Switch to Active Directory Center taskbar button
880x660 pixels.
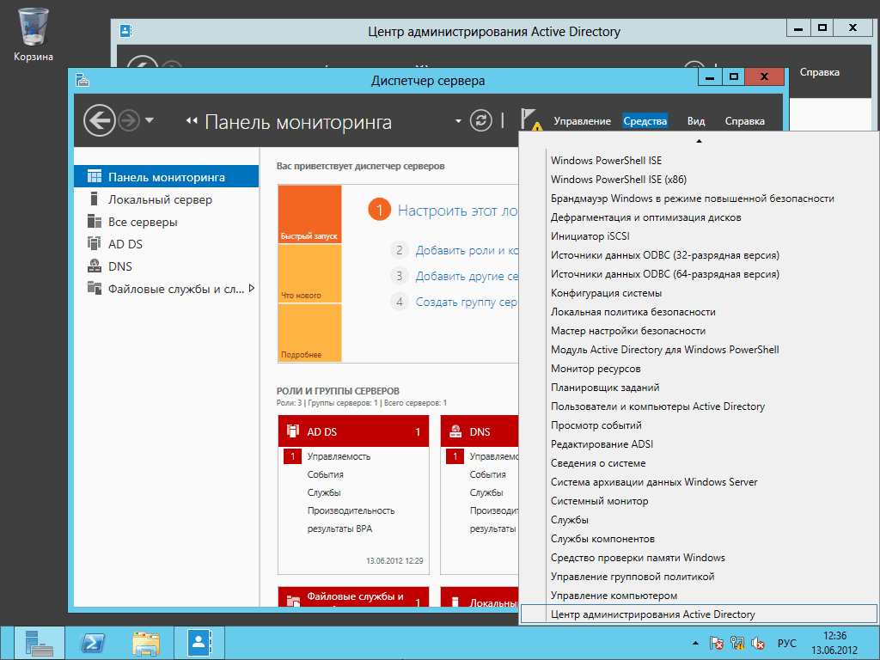coord(199,643)
